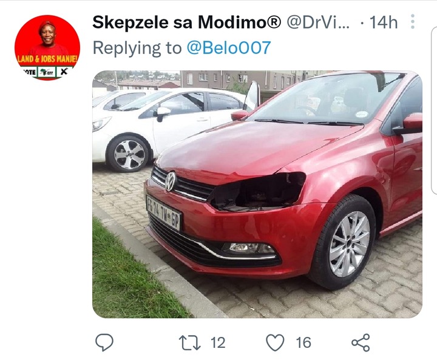Open the @DrVi... username handle

click(x=318, y=22)
